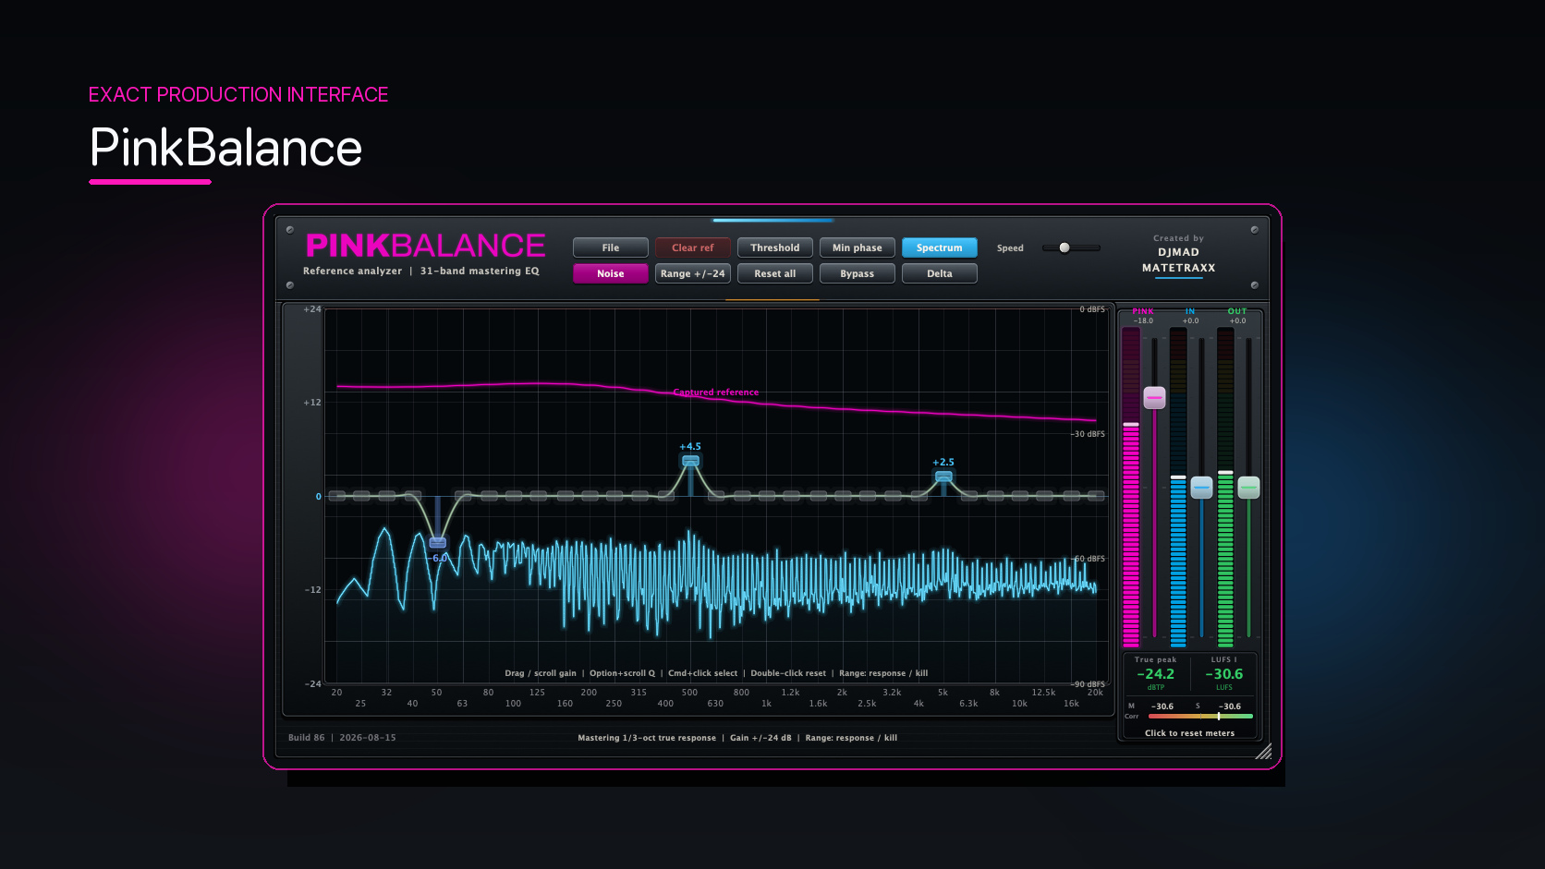The width and height of the screenshot is (1545, 869).
Task: Select the 32 Hz EQ band handle
Action: coord(387,496)
